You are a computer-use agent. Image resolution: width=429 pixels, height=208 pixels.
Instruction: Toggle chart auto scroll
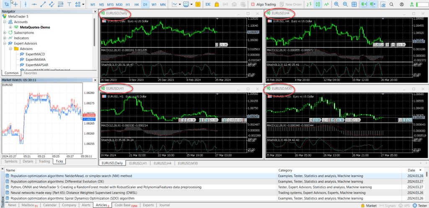point(364,4)
